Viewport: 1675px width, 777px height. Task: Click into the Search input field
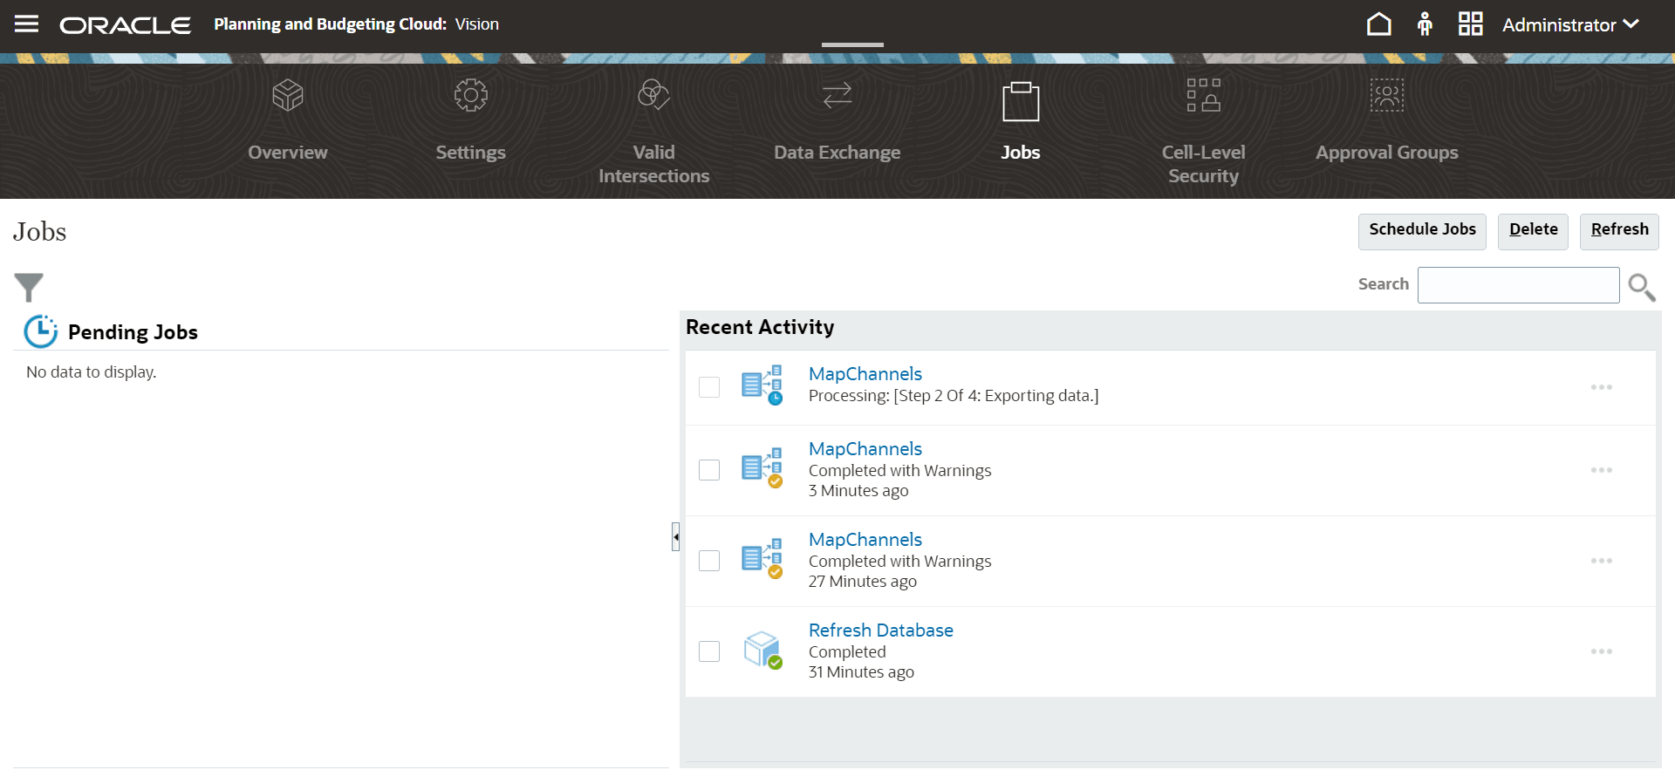1518,285
